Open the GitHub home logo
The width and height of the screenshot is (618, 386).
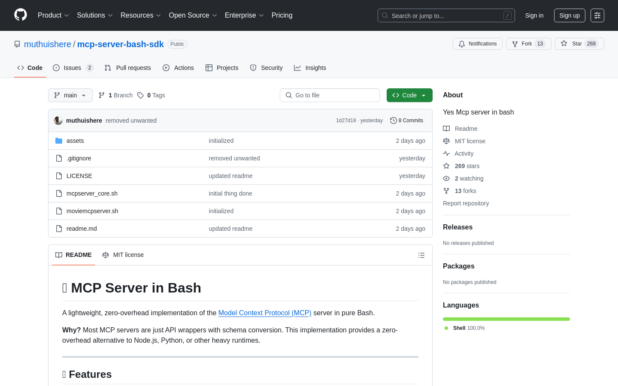(21, 15)
